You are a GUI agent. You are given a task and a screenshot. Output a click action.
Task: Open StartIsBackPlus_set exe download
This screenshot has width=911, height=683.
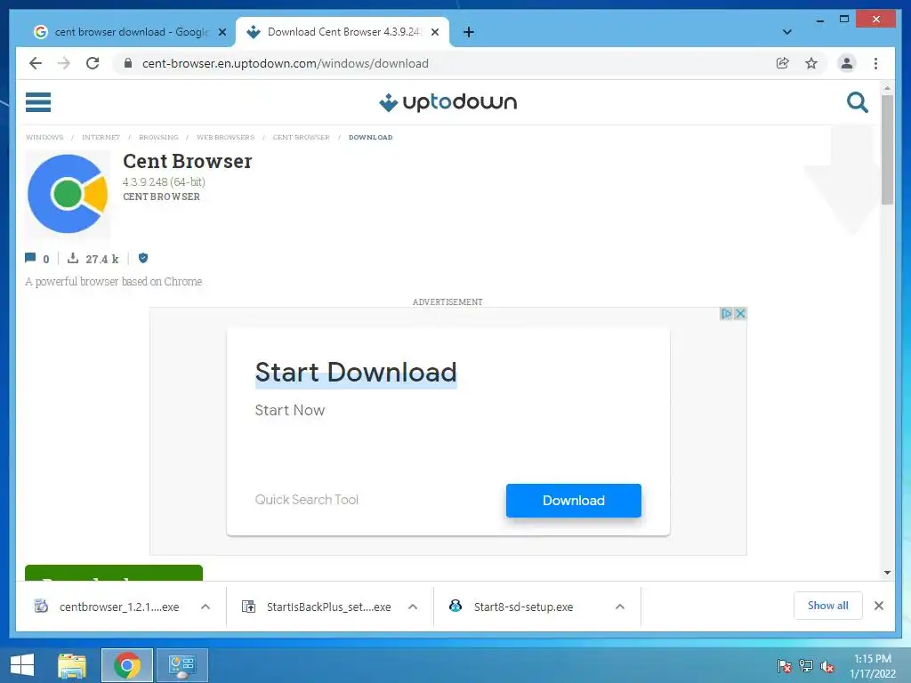click(318, 607)
